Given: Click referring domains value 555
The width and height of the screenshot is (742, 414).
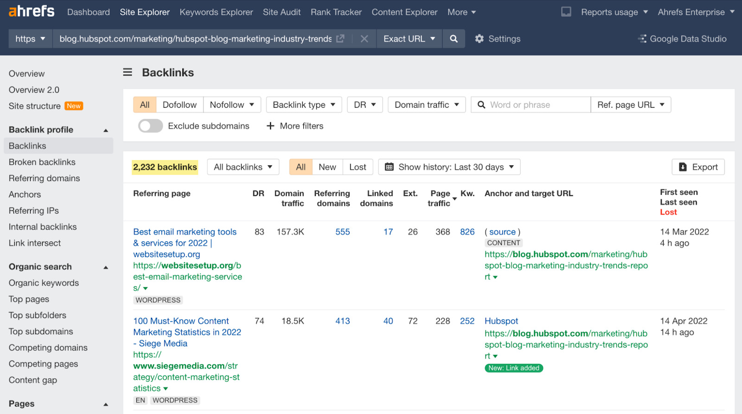Looking at the screenshot, I should point(343,232).
